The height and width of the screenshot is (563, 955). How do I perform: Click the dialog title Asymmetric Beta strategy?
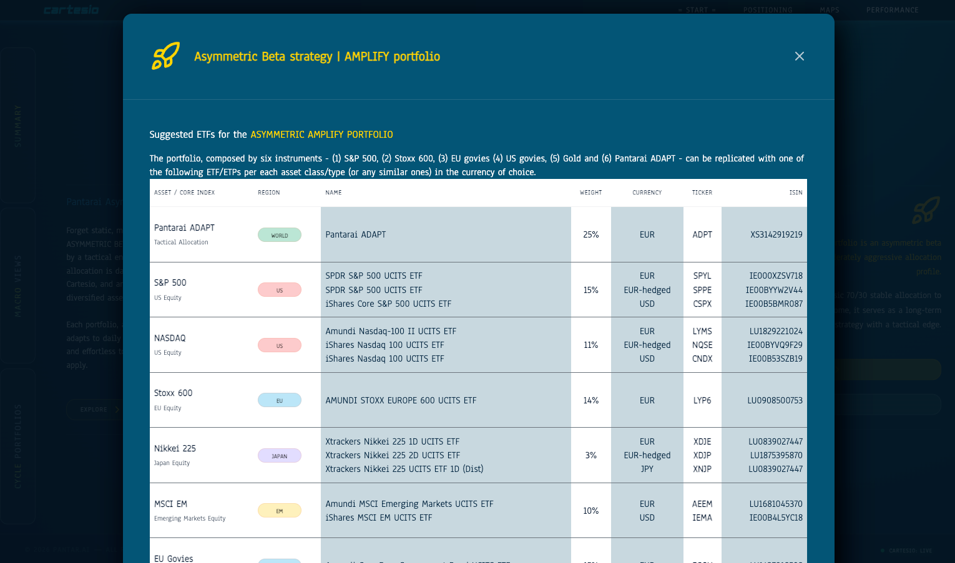pyautogui.click(x=317, y=57)
